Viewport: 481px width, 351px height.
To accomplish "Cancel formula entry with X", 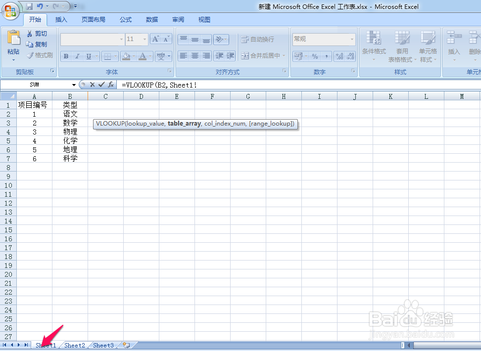I will 93,85.
